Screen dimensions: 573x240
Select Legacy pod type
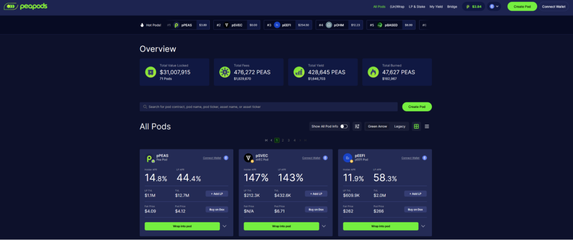click(x=400, y=126)
